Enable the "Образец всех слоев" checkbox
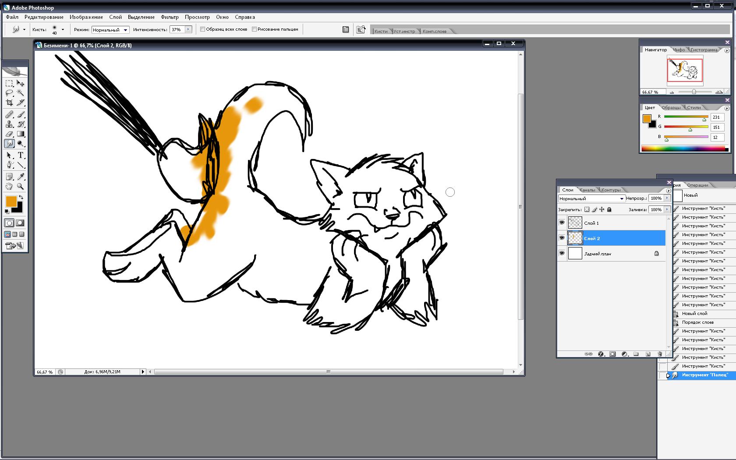This screenshot has height=460, width=736. (x=202, y=29)
